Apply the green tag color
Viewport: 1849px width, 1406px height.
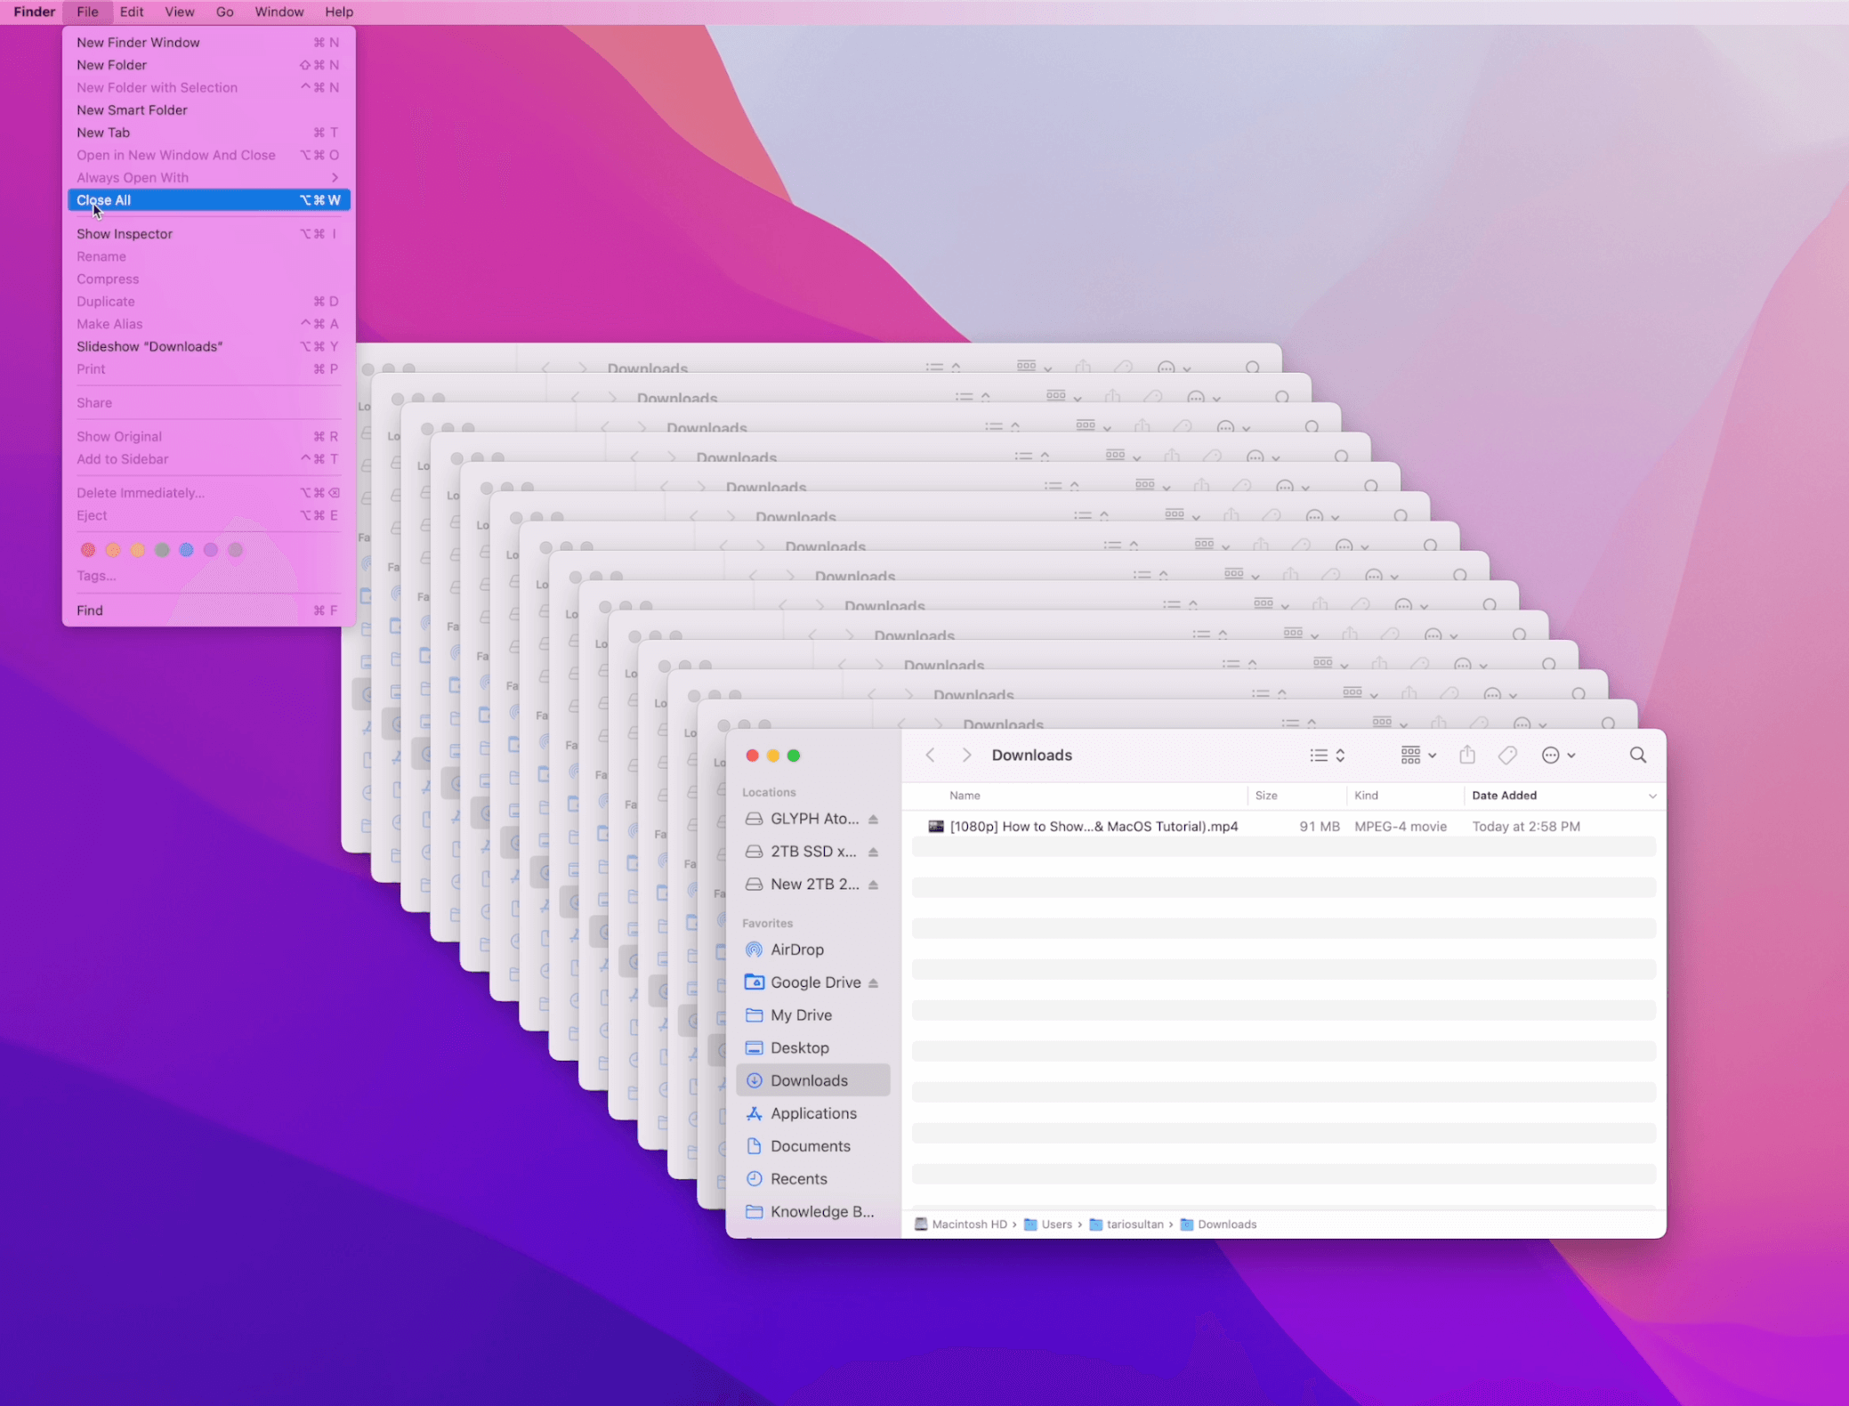click(162, 550)
